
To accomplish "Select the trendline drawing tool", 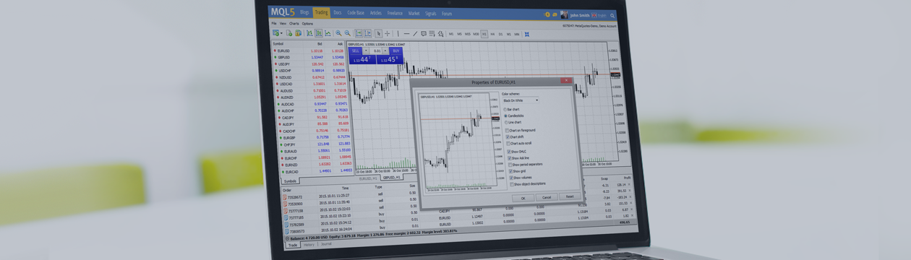I will point(415,33).
